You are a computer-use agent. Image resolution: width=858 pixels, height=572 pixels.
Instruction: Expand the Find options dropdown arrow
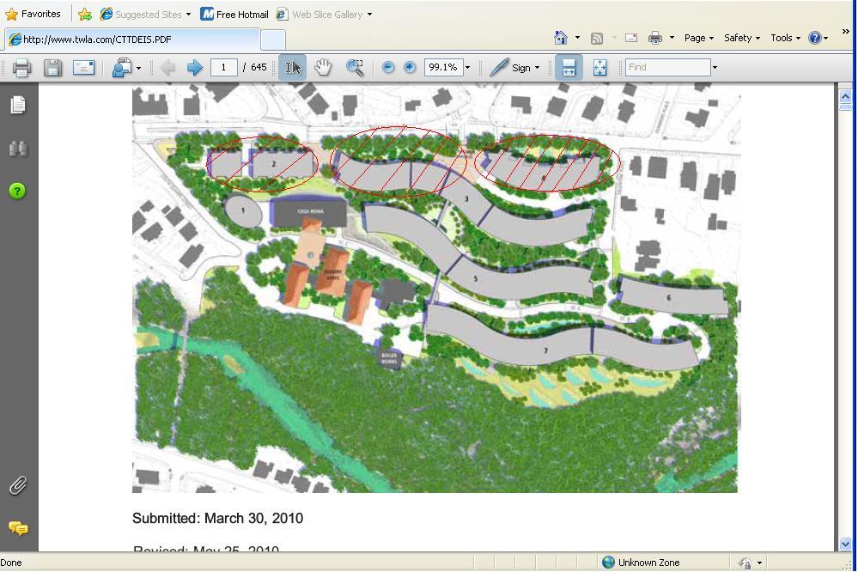[x=715, y=68]
